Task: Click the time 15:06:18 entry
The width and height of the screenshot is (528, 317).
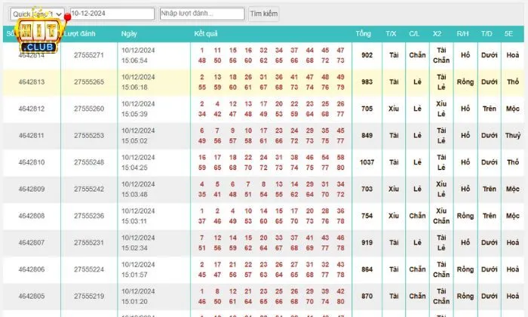Action: click(x=134, y=88)
